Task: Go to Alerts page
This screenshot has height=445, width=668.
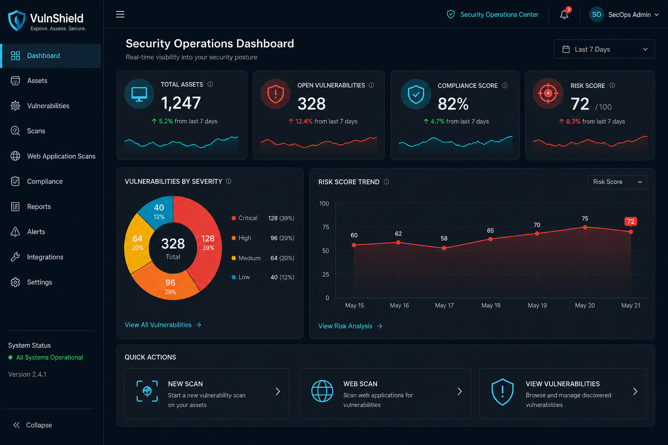Action: pyautogui.click(x=51, y=232)
